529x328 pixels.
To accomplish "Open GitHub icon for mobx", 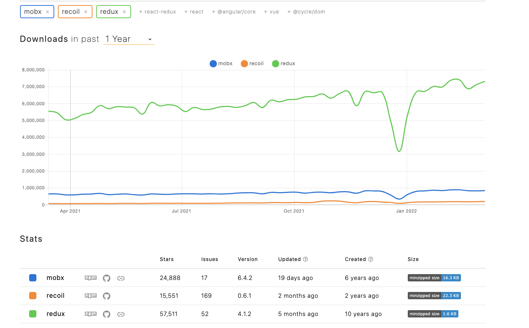I will 107,278.
